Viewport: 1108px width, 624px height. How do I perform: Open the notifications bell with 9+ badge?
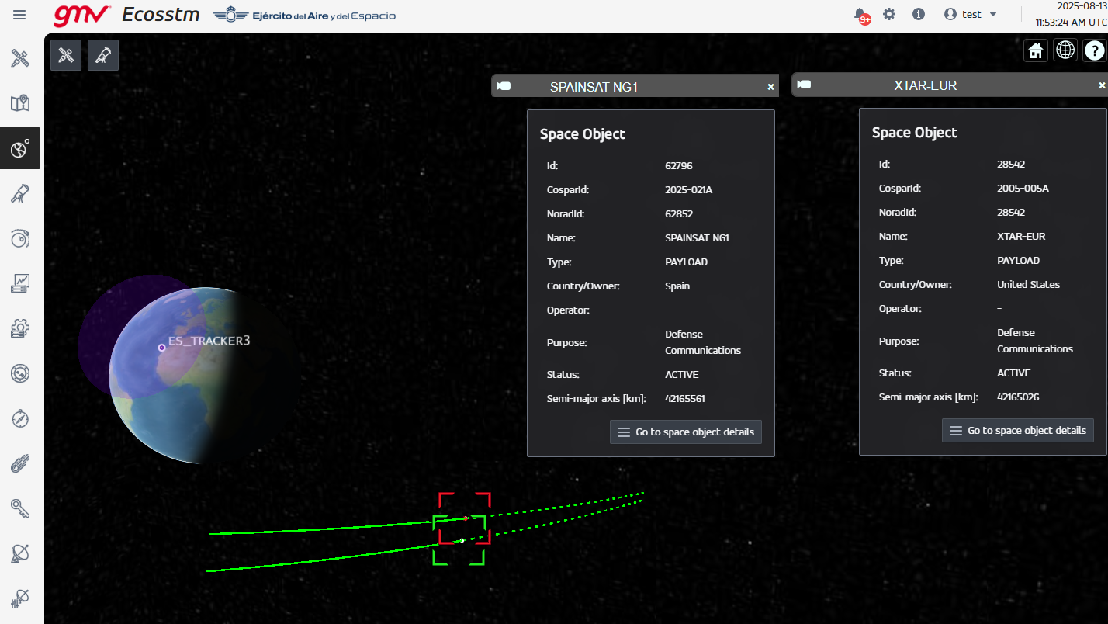pyautogui.click(x=860, y=15)
